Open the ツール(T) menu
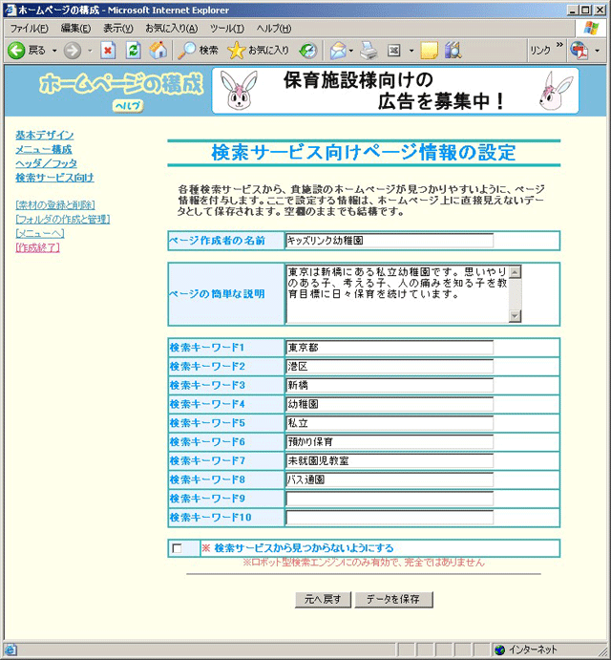This screenshot has width=611, height=660. (x=227, y=29)
